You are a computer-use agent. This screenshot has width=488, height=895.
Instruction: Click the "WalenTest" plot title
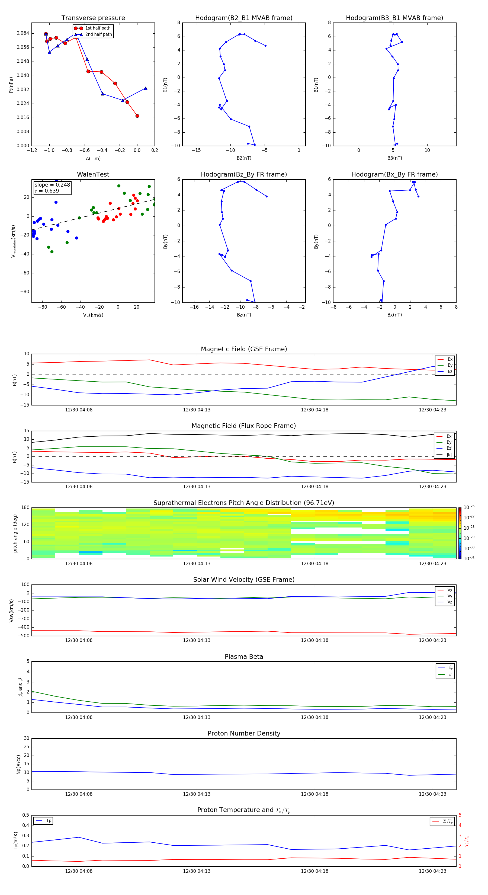[x=93, y=174]
